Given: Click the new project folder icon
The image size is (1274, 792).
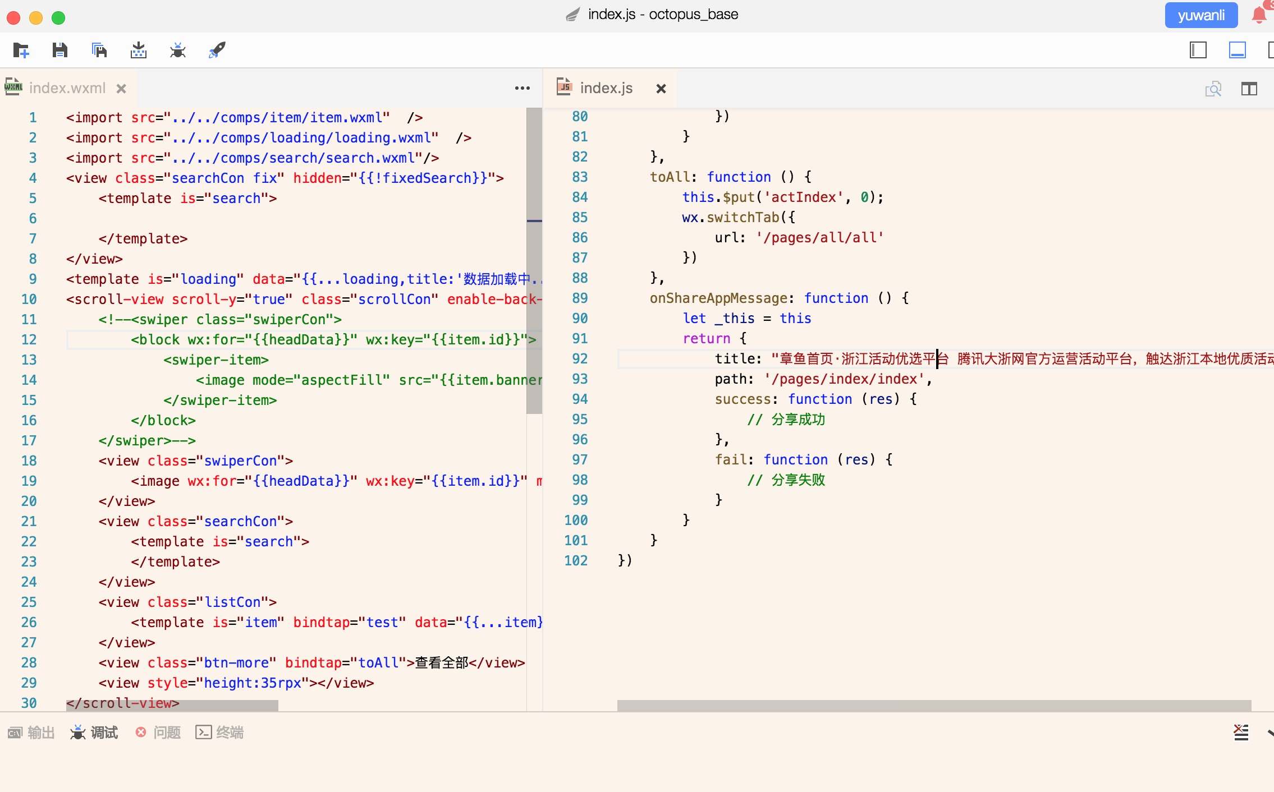Looking at the screenshot, I should (x=21, y=50).
